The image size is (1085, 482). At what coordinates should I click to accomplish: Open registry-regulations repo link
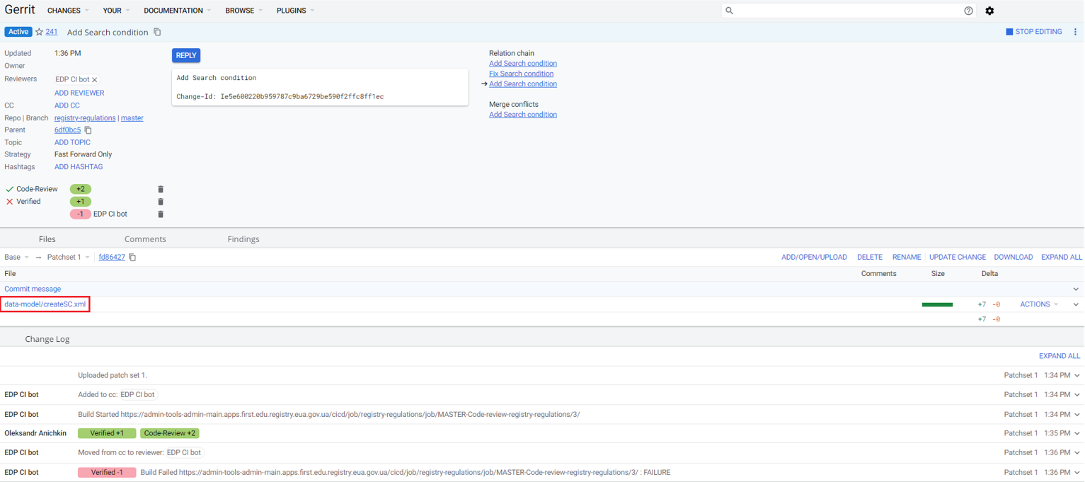(85, 118)
